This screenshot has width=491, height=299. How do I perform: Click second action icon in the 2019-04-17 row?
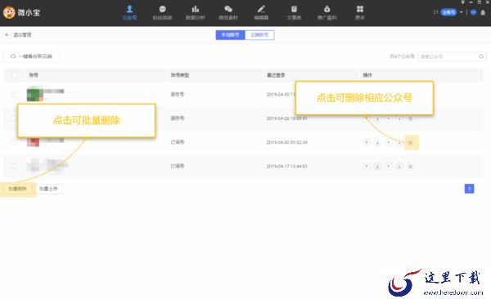(x=377, y=166)
